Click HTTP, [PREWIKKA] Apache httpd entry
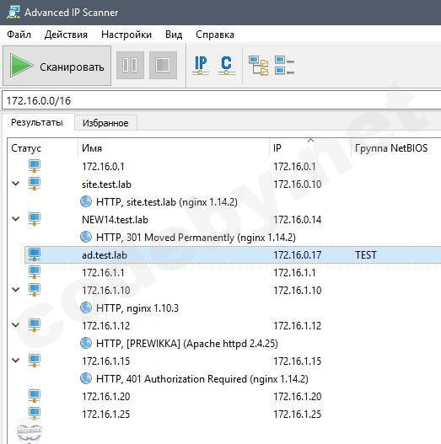Image resolution: width=441 pixels, height=444 pixels. tap(187, 344)
